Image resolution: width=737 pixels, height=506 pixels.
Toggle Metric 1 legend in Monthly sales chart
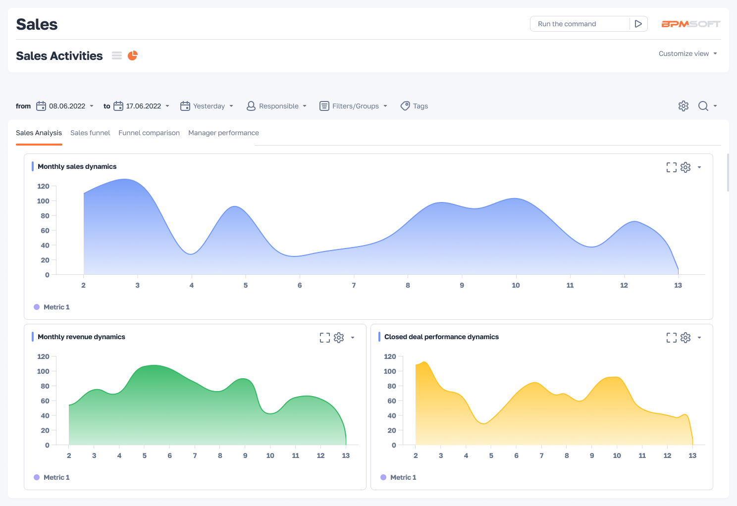[52, 307]
